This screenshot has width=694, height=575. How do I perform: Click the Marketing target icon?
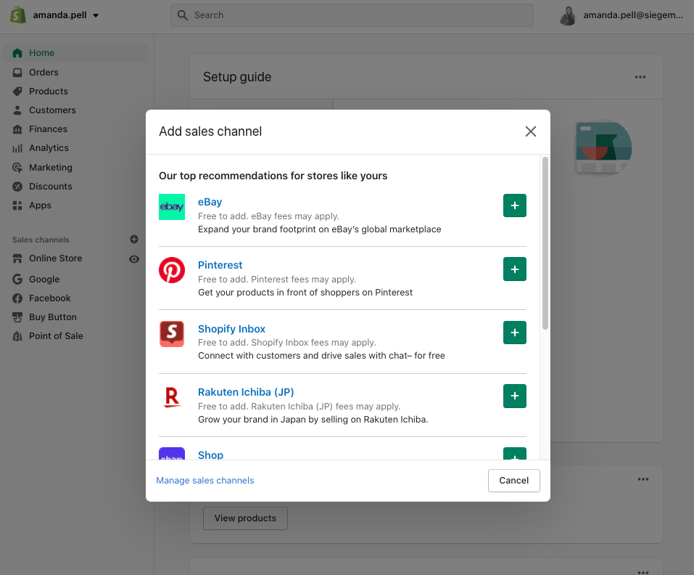tap(17, 168)
